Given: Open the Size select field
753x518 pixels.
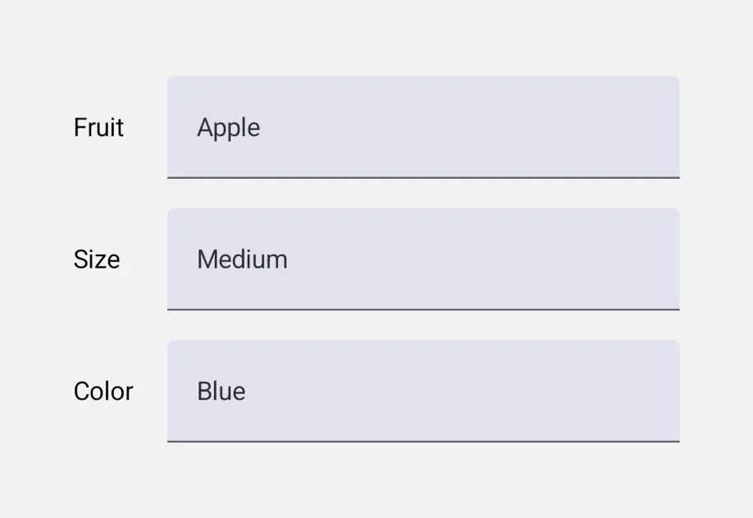Looking at the screenshot, I should 423,259.
